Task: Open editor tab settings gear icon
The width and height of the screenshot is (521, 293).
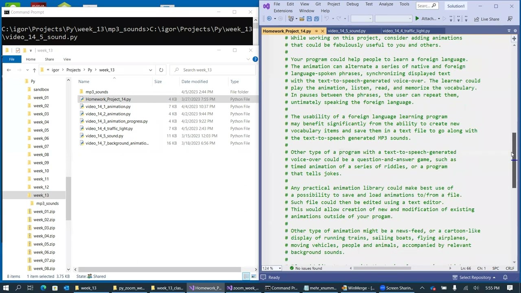Action: [516, 31]
